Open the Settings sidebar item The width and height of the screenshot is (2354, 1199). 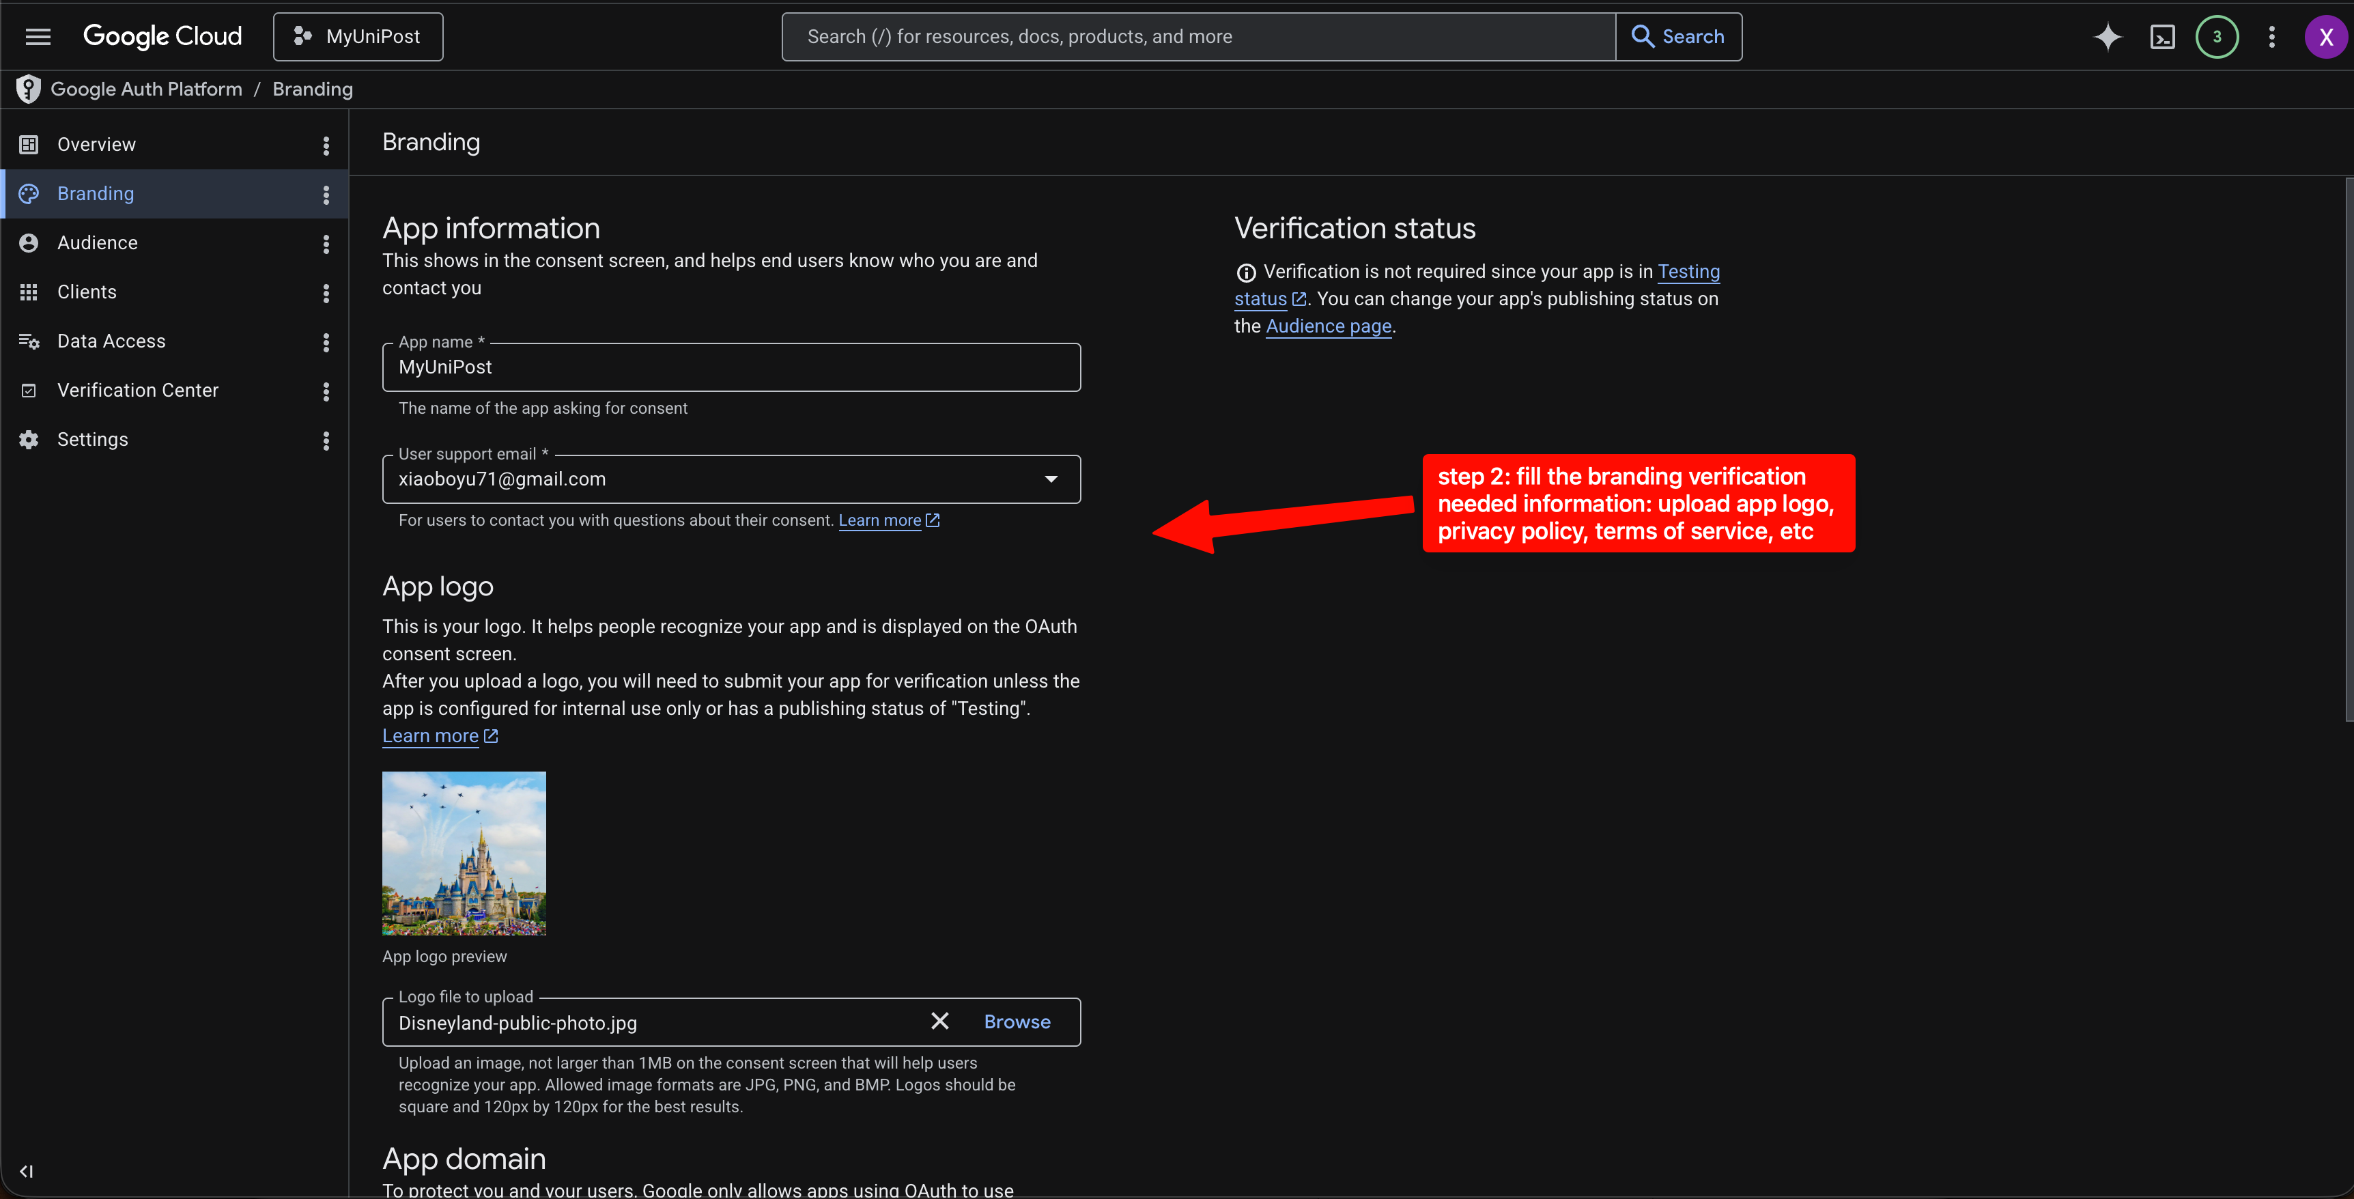click(x=173, y=440)
